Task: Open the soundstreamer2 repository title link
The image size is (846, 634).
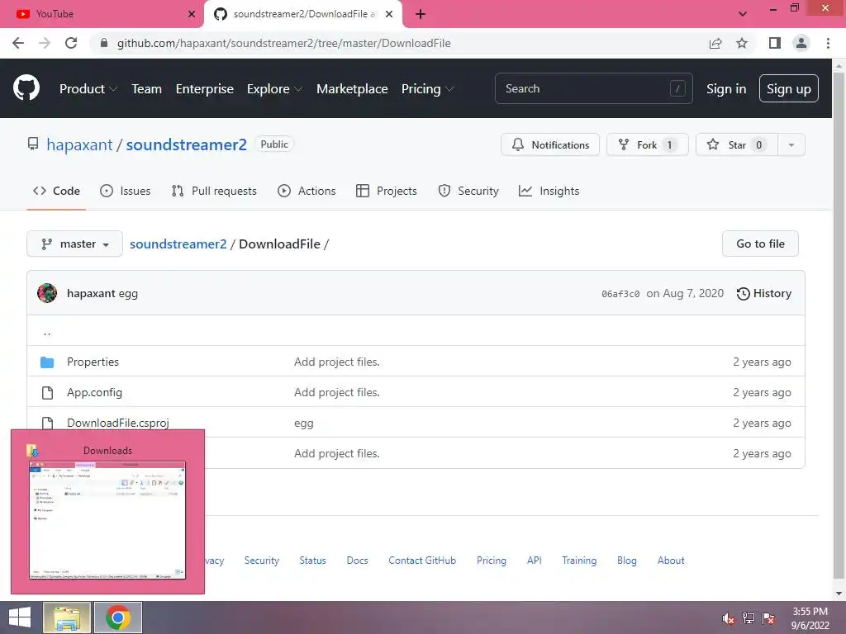Action: pyautogui.click(x=186, y=144)
